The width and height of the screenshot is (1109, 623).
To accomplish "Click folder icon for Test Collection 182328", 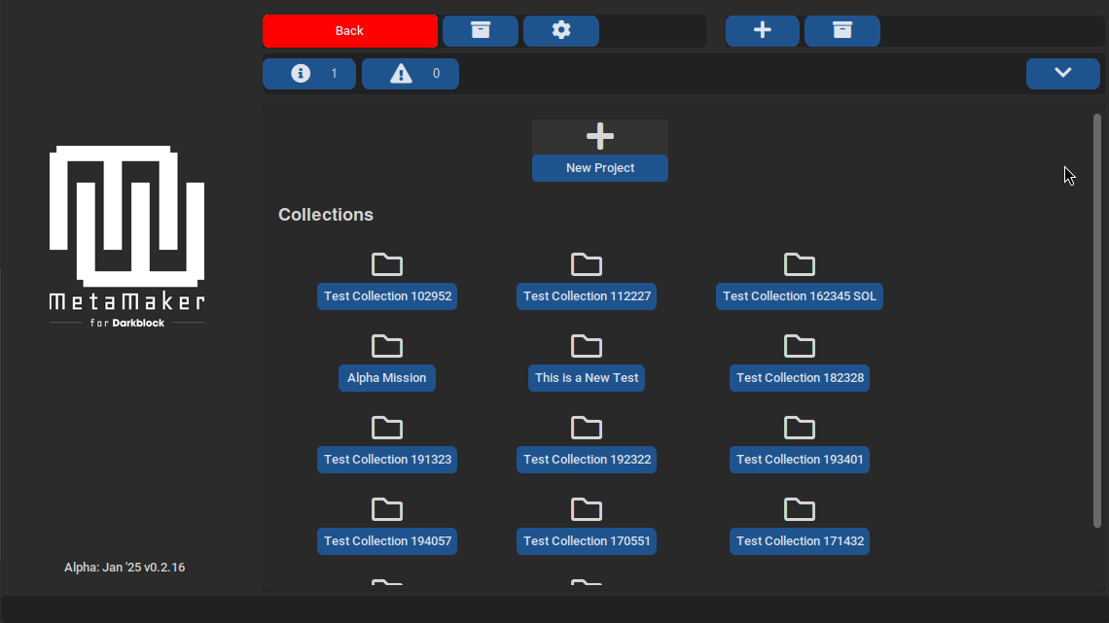I will point(800,346).
